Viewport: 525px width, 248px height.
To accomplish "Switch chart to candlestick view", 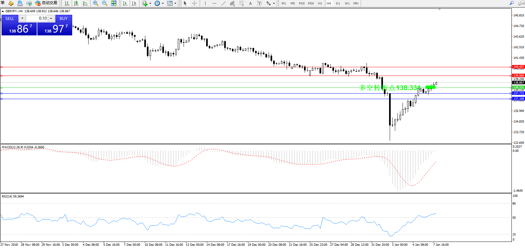I will (76, 3).
